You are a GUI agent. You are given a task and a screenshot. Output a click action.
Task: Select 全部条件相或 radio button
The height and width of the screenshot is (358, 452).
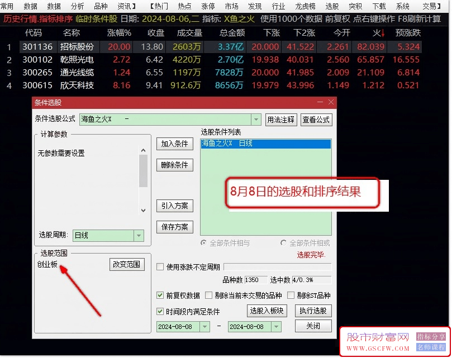(x=283, y=243)
